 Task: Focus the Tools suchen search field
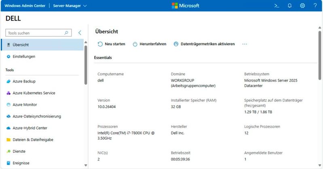pyautogui.click(x=38, y=33)
